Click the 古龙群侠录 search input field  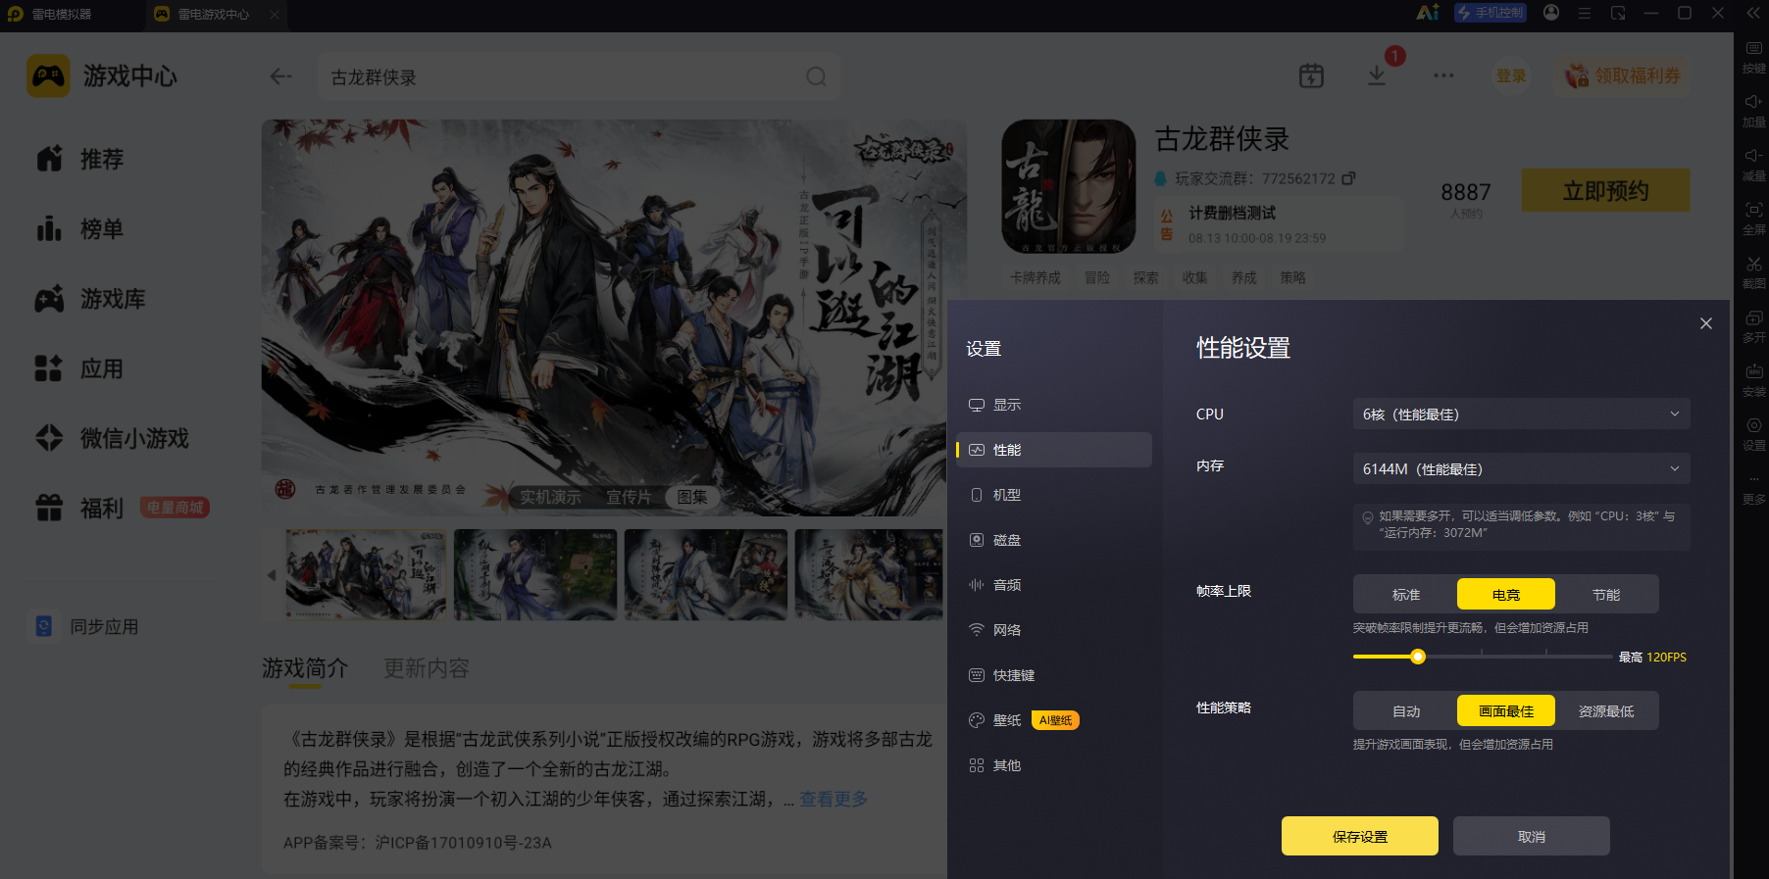[x=579, y=76]
